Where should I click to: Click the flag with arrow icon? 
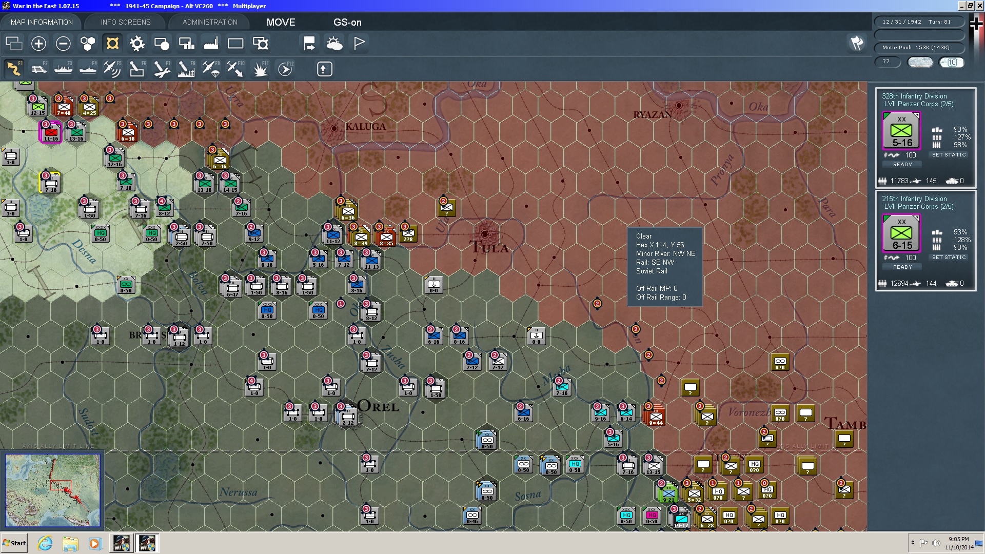tap(309, 44)
